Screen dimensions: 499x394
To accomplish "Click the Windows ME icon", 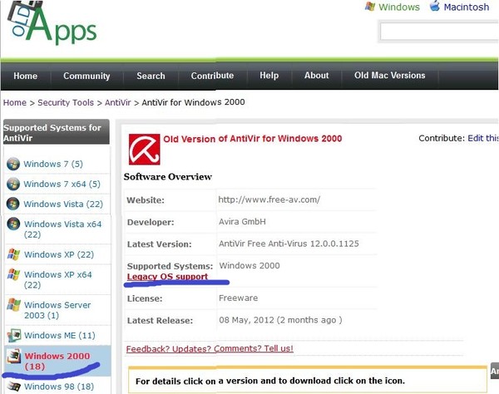I will (13, 335).
